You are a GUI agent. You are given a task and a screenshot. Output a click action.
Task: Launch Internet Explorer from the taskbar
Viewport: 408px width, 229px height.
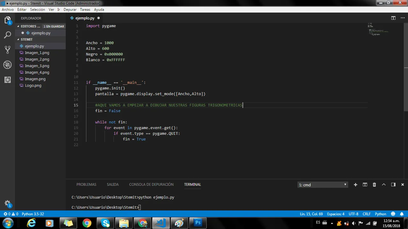31,223
